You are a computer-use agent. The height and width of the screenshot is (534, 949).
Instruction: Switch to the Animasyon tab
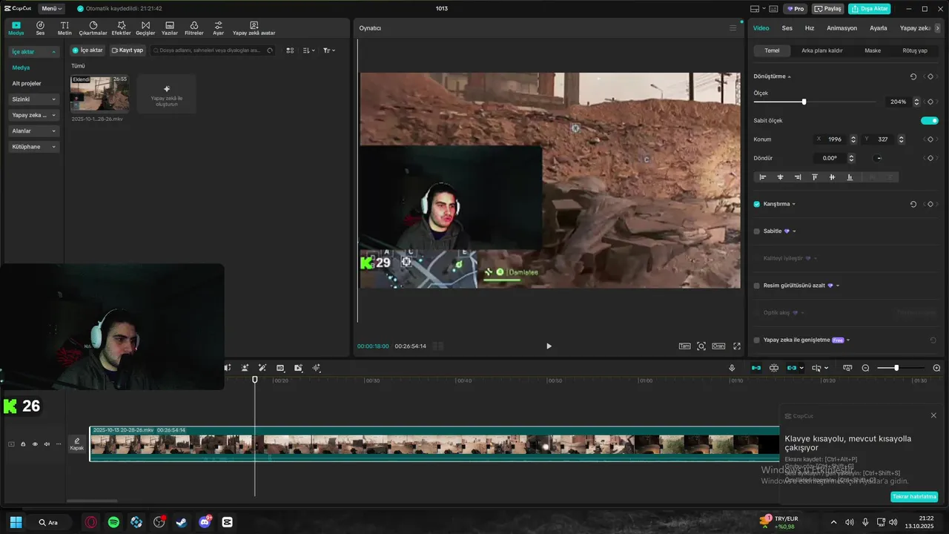(841, 28)
